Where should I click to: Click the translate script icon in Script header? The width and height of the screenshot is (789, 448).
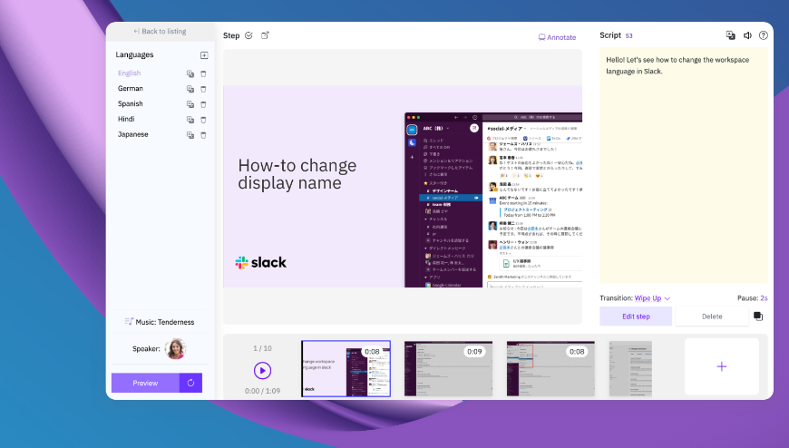pyautogui.click(x=731, y=35)
